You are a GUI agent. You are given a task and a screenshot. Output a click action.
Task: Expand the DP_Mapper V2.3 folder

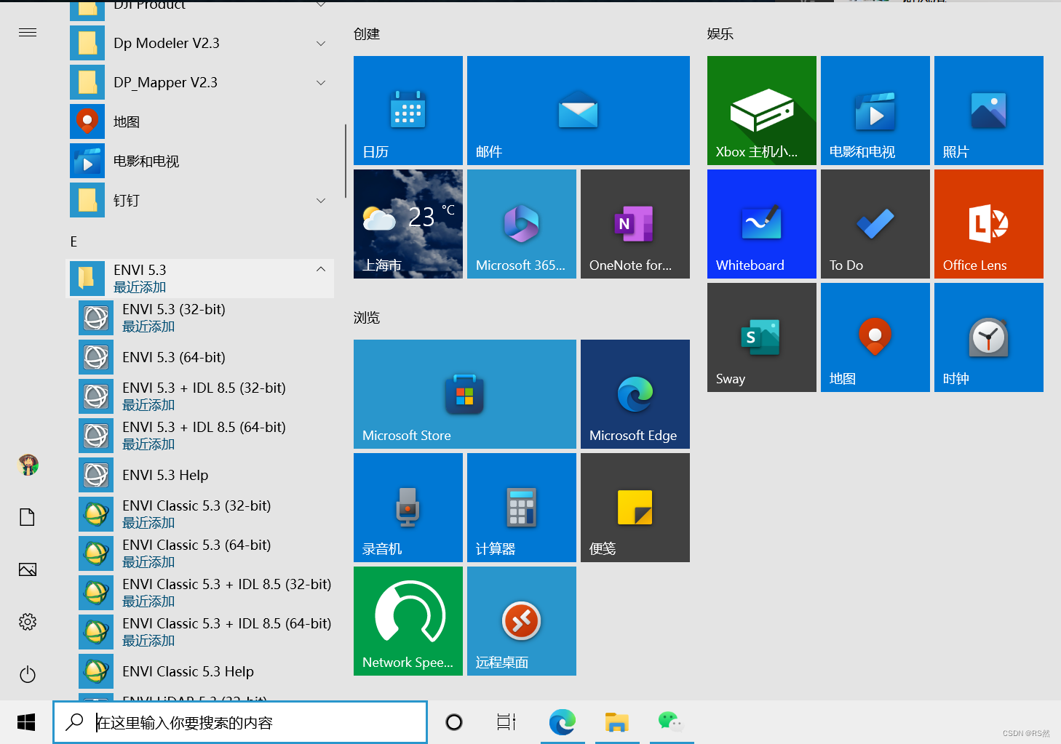coord(200,82)
